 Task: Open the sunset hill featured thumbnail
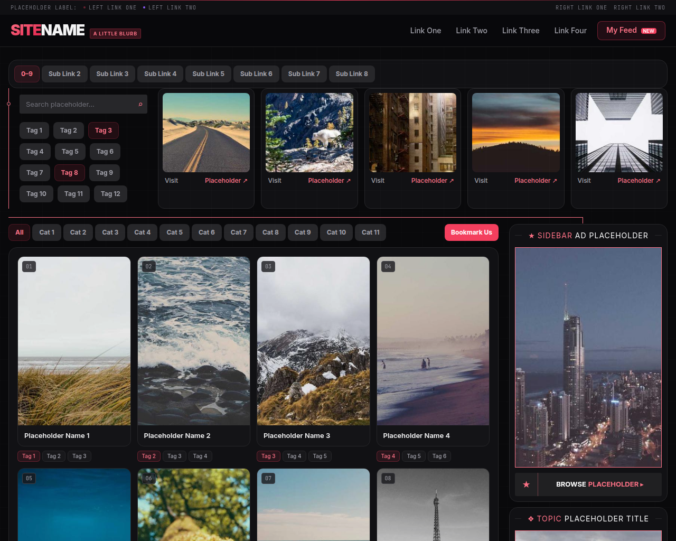[516, 133]
